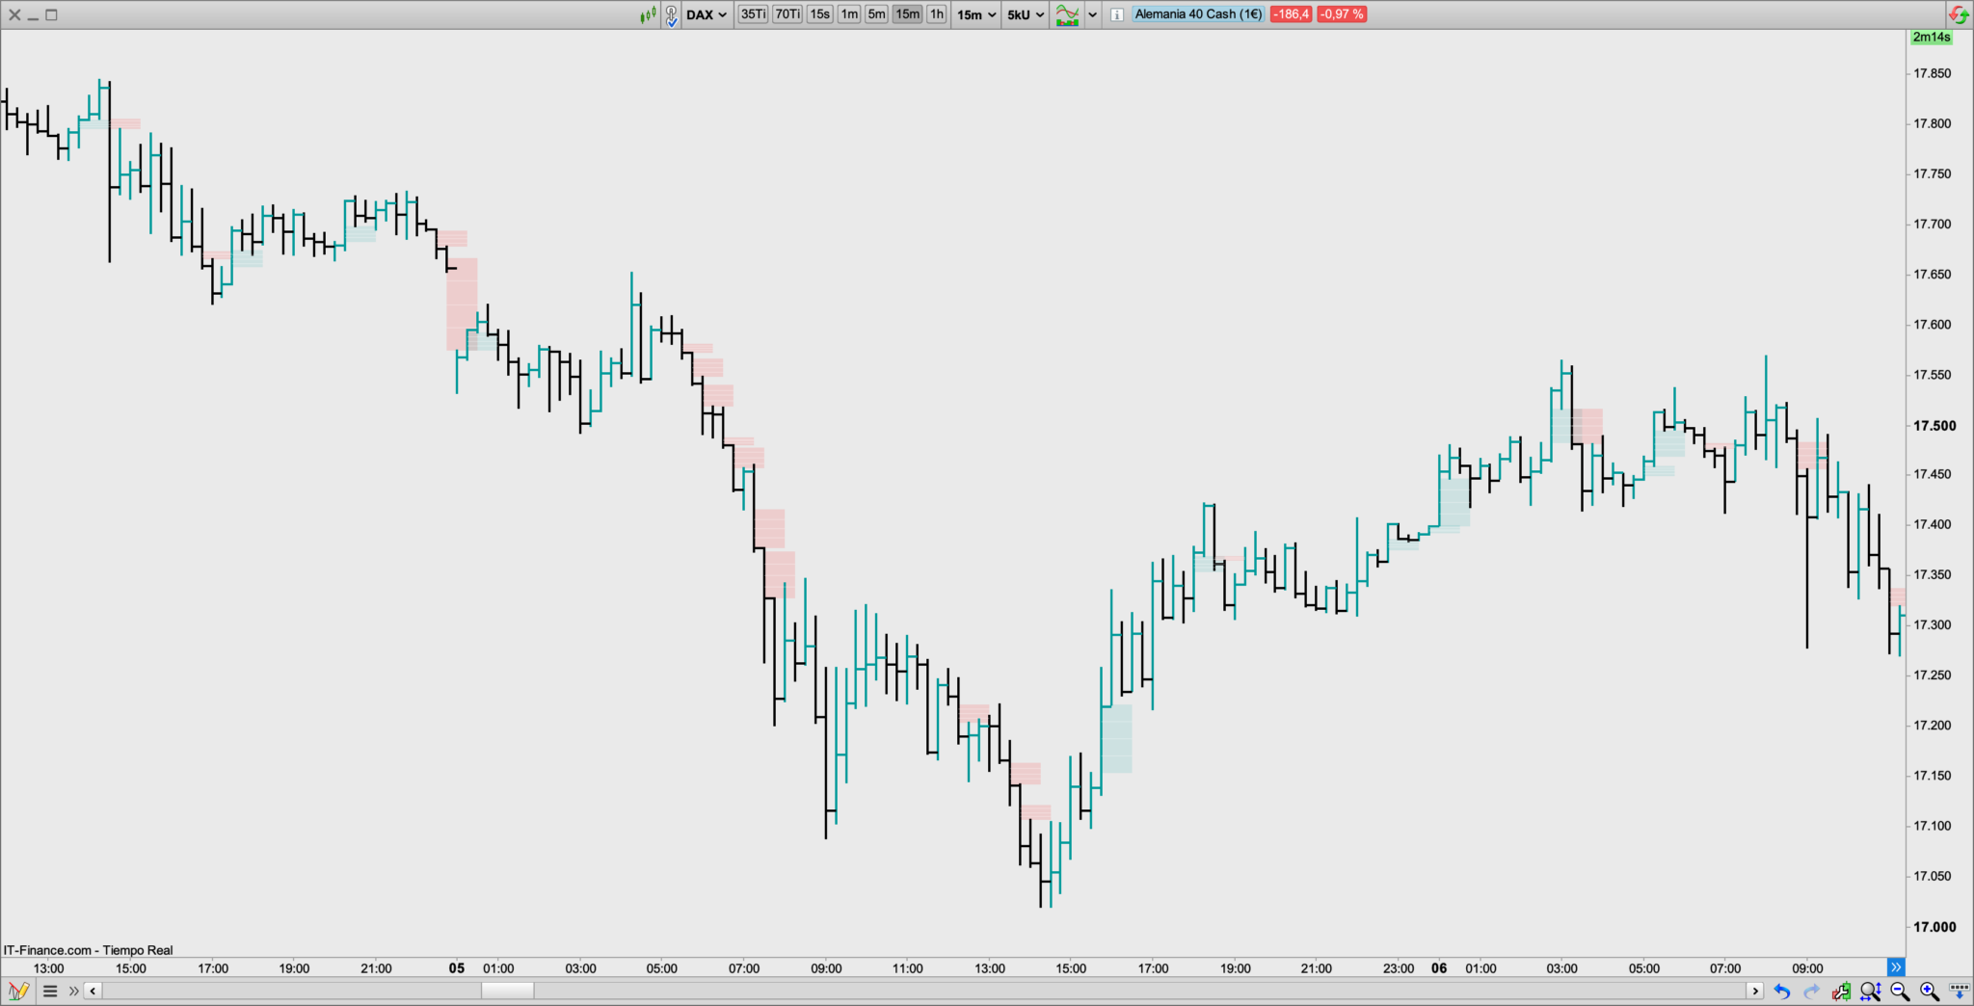Viewport: 1974px width, 1006px height.
Task: Click the trading mode hand-check icon
Action: click(x=672, y=14)
